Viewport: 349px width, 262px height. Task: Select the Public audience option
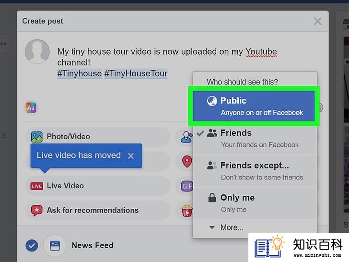coord(254,106)
